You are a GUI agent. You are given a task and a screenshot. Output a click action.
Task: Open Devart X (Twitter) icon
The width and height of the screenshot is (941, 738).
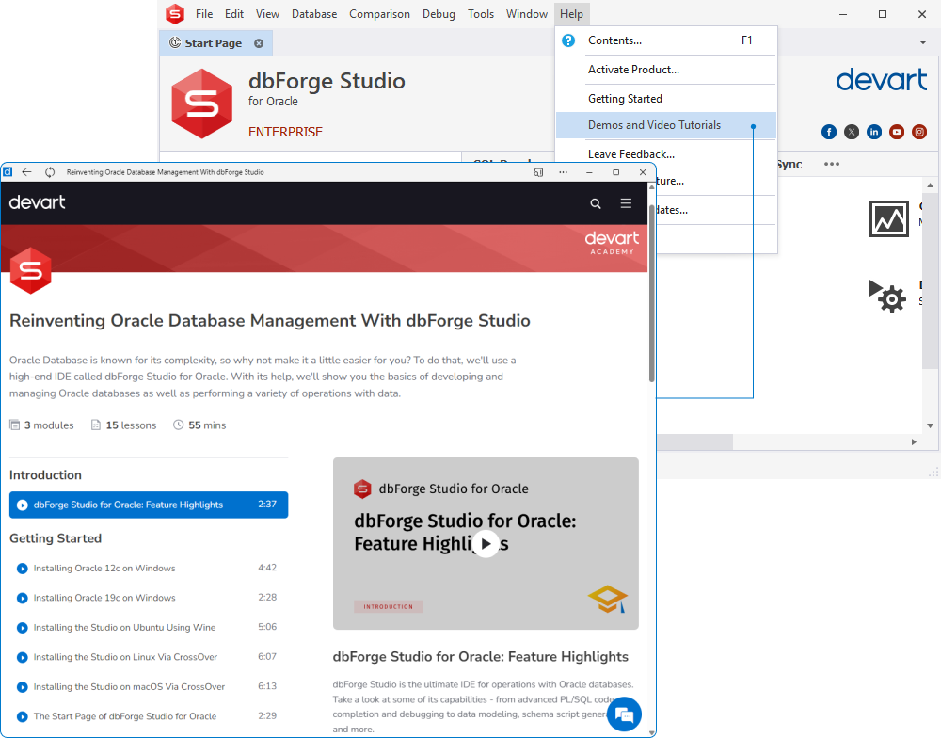pyautogui.click(x=852, y=132)
